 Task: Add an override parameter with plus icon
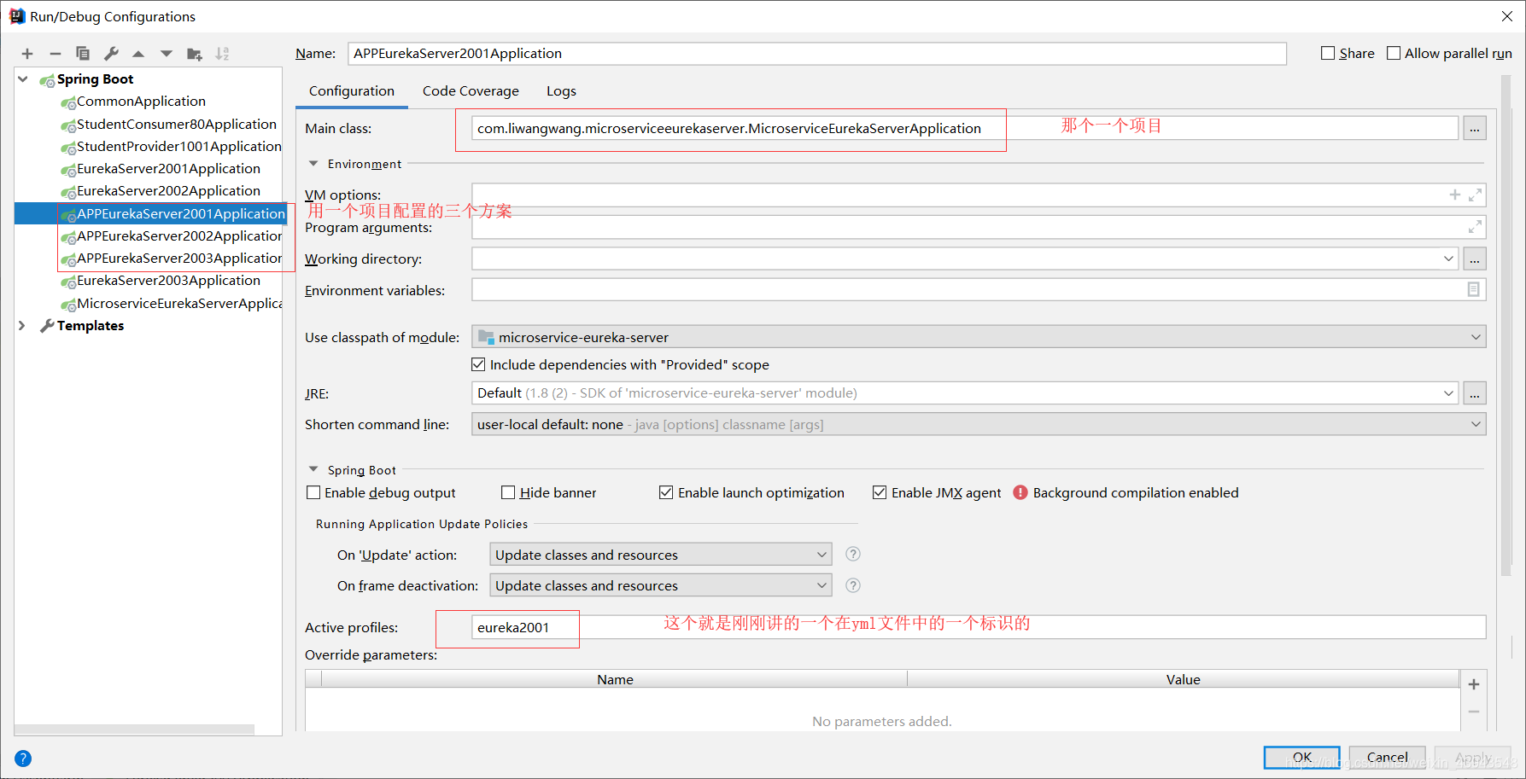tap(1474, 684)
